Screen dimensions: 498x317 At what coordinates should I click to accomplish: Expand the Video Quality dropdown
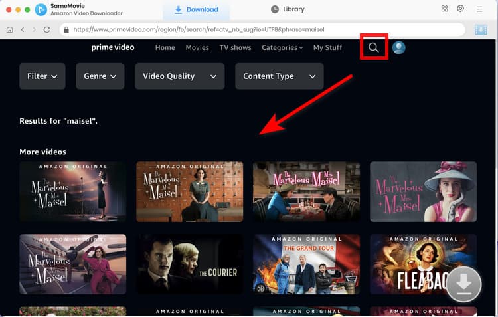(180, 76)
